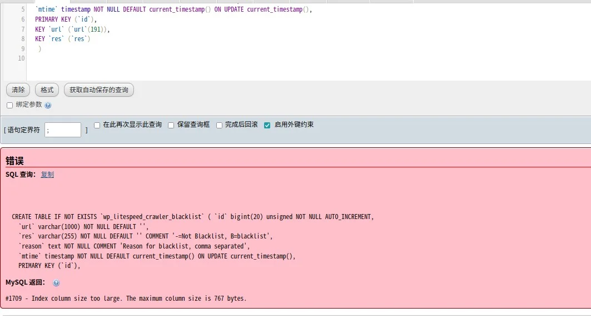Click the 错误 heading
This screenshot has height=318, width=591.
[x=14, y=161]
